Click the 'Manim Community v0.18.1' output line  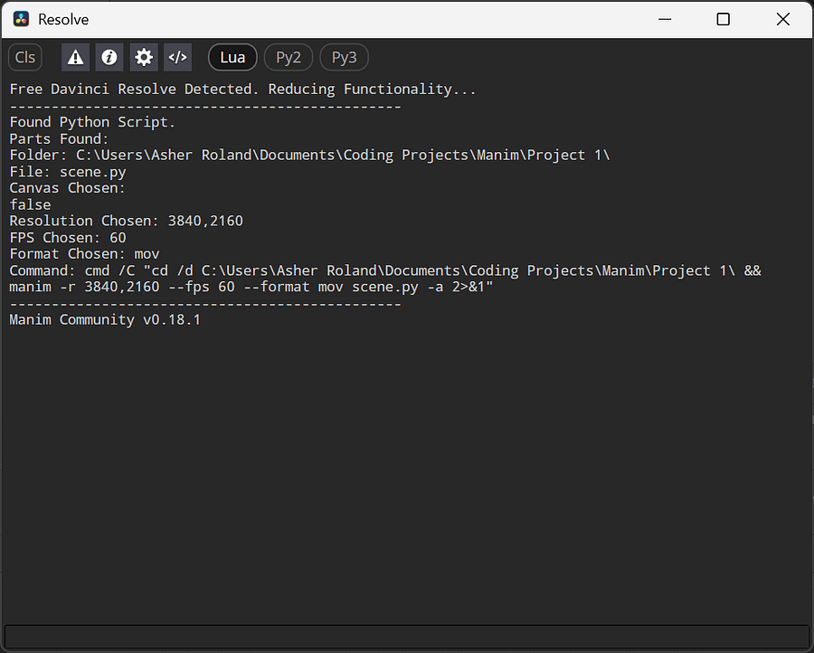pos(105,320)
